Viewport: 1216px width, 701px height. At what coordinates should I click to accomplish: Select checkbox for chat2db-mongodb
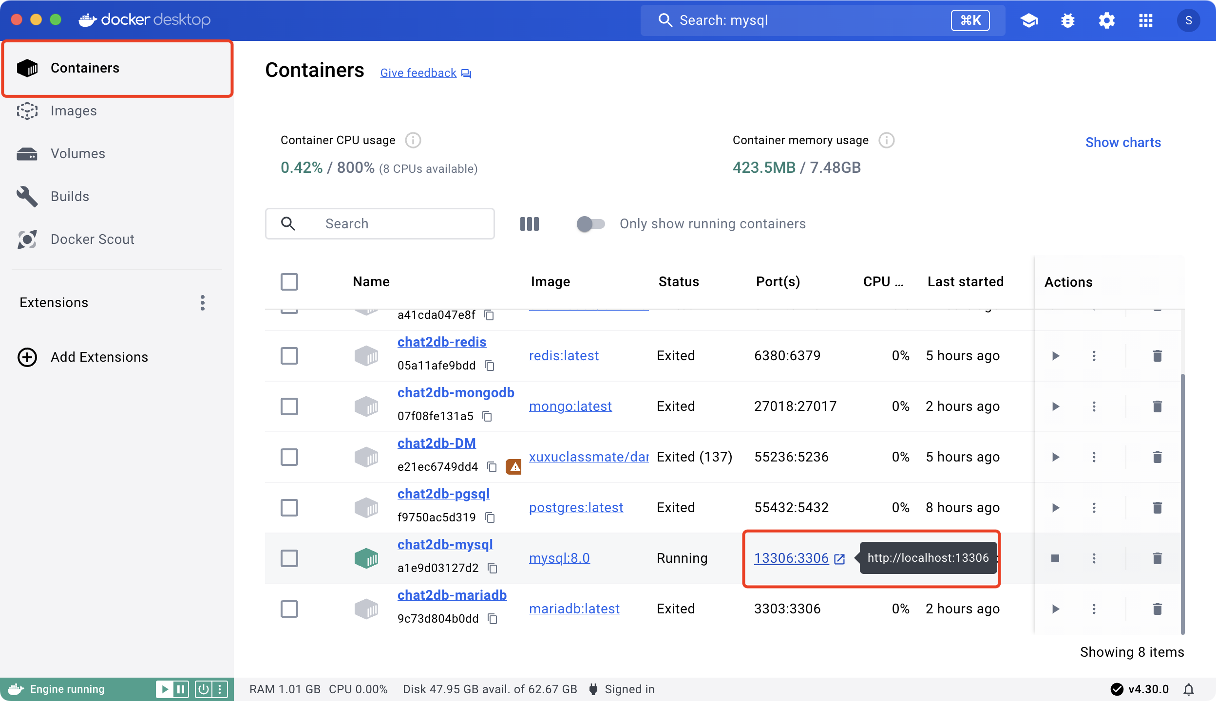(289, 406)
